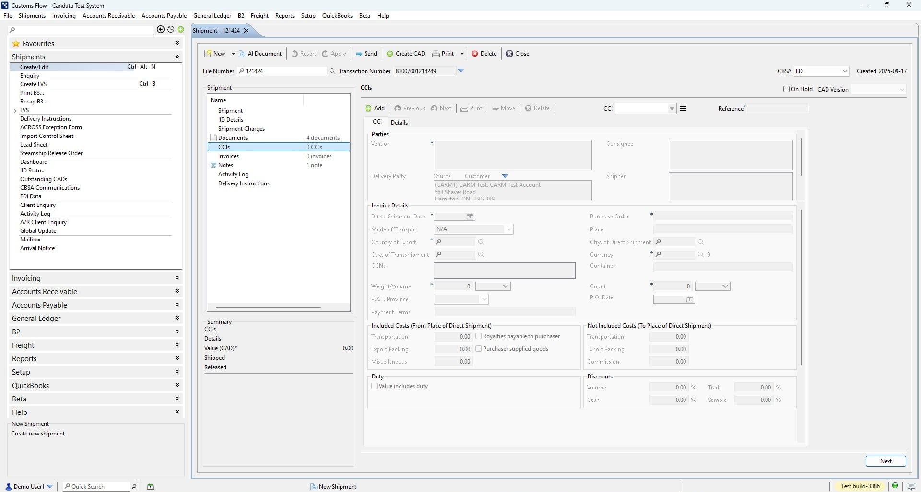Open the Direct Shipment Date calendar picker

click(x=470, y=217)
